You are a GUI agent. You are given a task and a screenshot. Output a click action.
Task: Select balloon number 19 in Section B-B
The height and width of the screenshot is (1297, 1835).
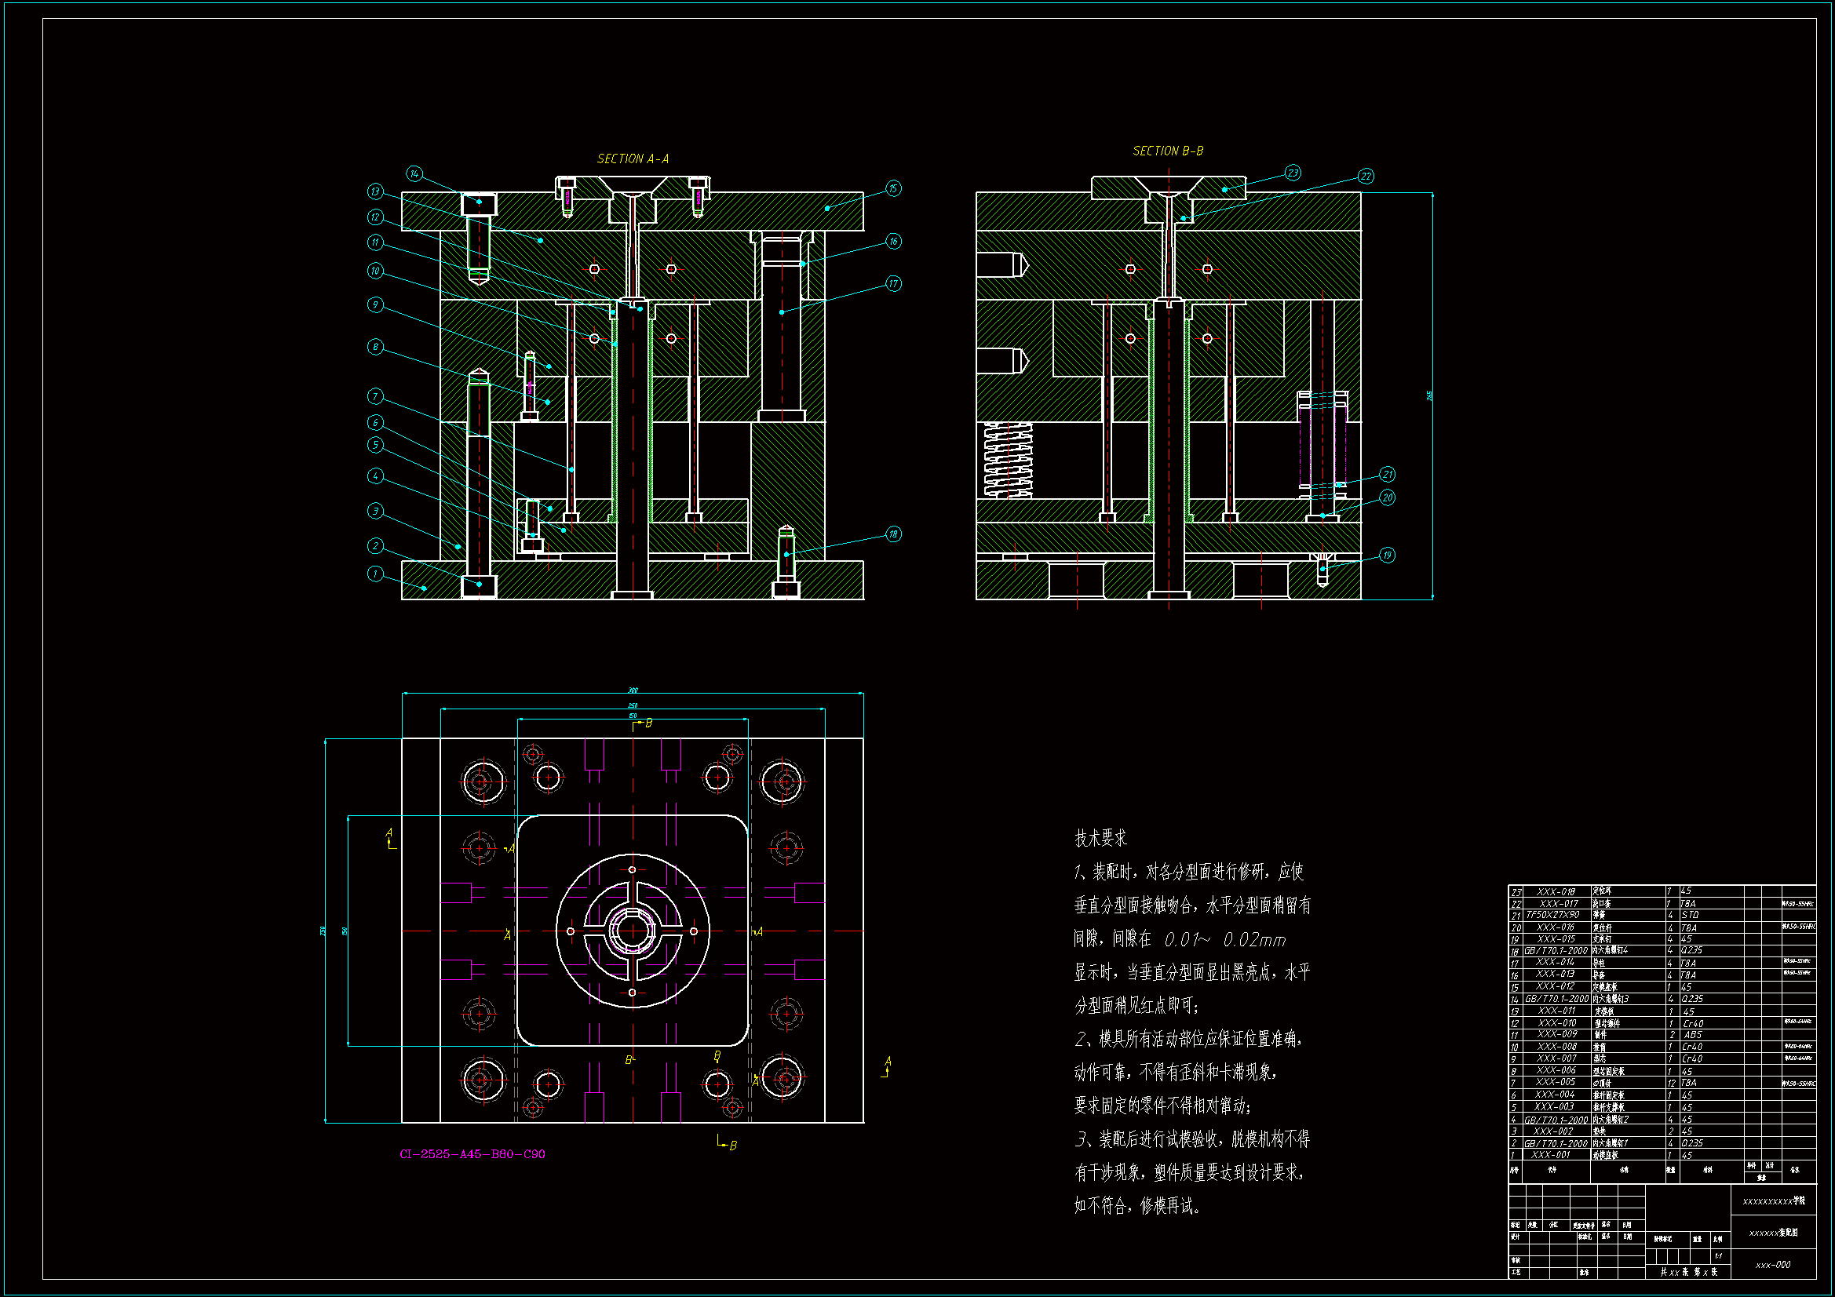coord(1387,555)
